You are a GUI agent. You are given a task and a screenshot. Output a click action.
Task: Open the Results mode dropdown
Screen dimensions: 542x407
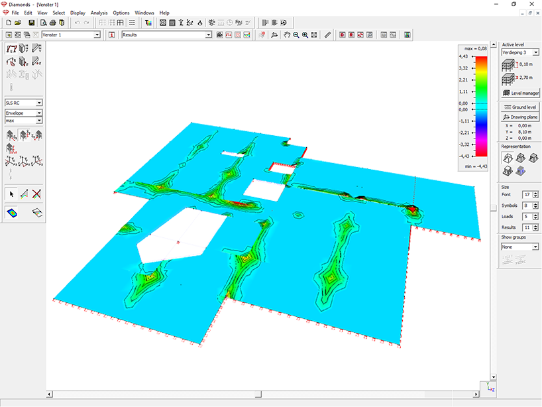click(209, 35)
